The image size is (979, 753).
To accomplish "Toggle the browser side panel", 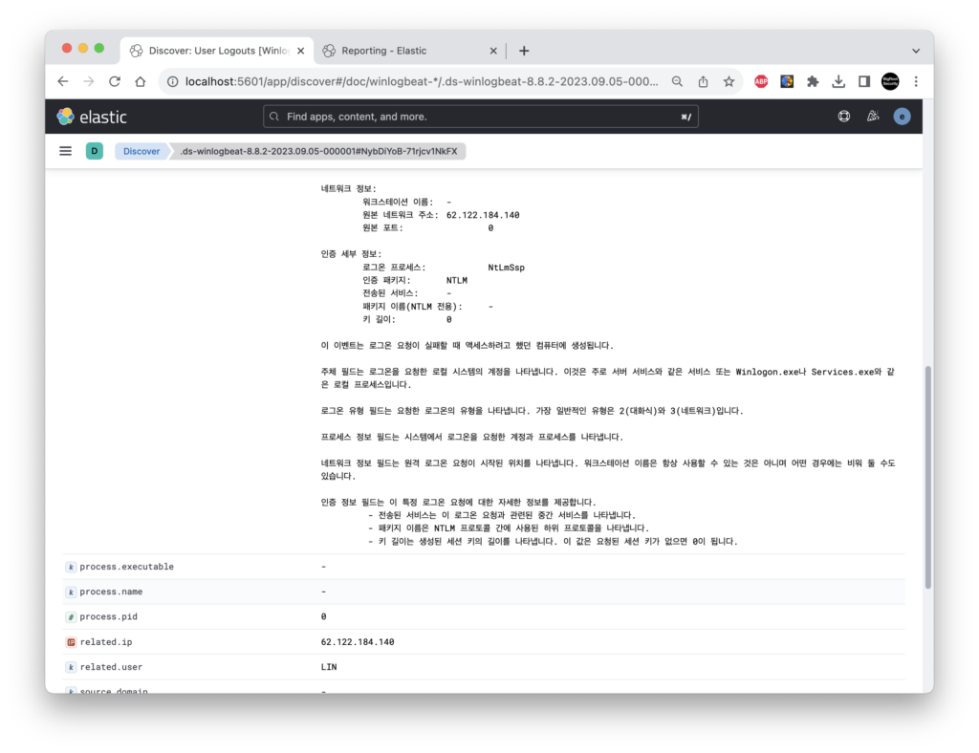I will pos(864,81).
